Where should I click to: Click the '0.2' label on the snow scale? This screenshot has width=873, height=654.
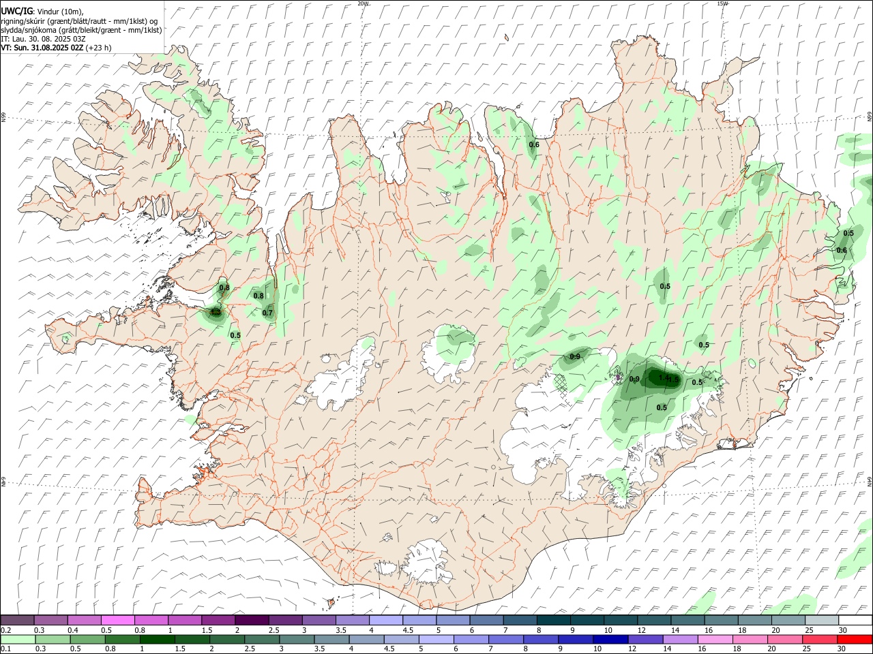pyautogui.click(x=6, y=630)
